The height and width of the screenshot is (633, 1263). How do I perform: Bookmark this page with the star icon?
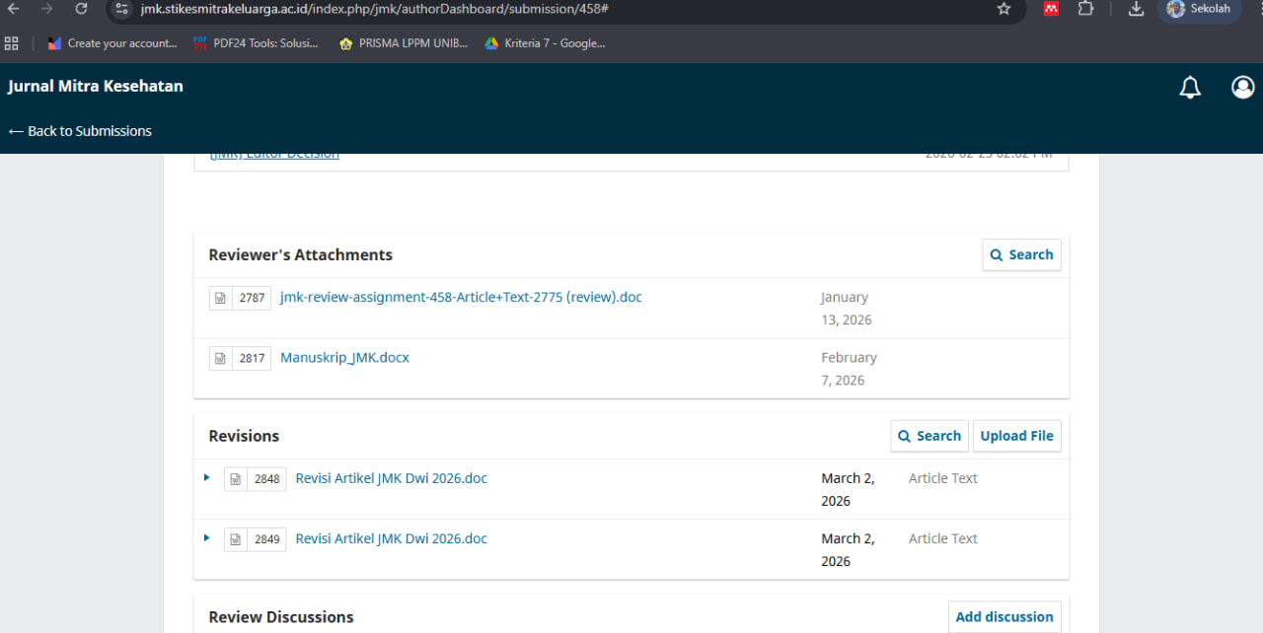[1003, 9]
